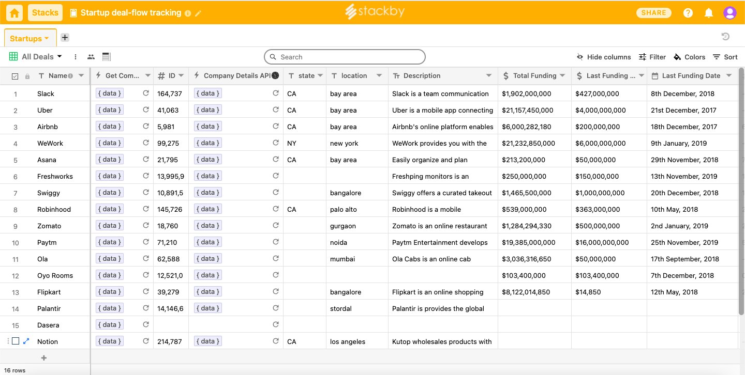Add a new row with the plus icon
Viewport: 745px width, 375px height.
pyautogui.click(x=44, y=358)
